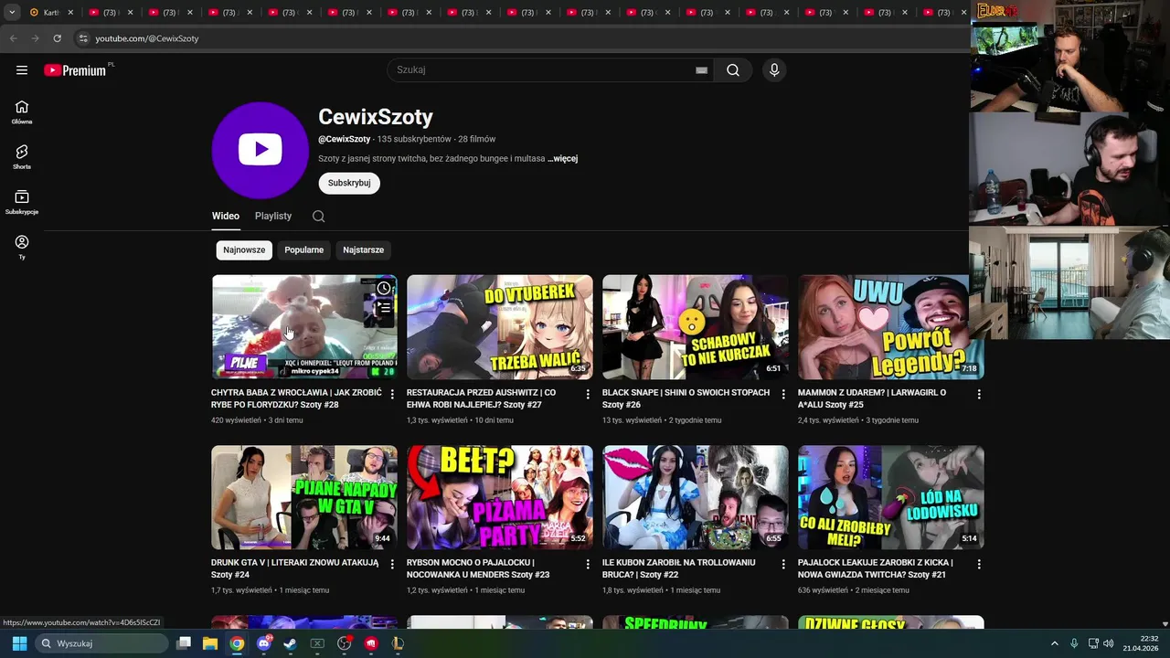Reload the page in Chrome
Image resolution: width=1170 pixels, height=658 pixels.
point(57,38)
